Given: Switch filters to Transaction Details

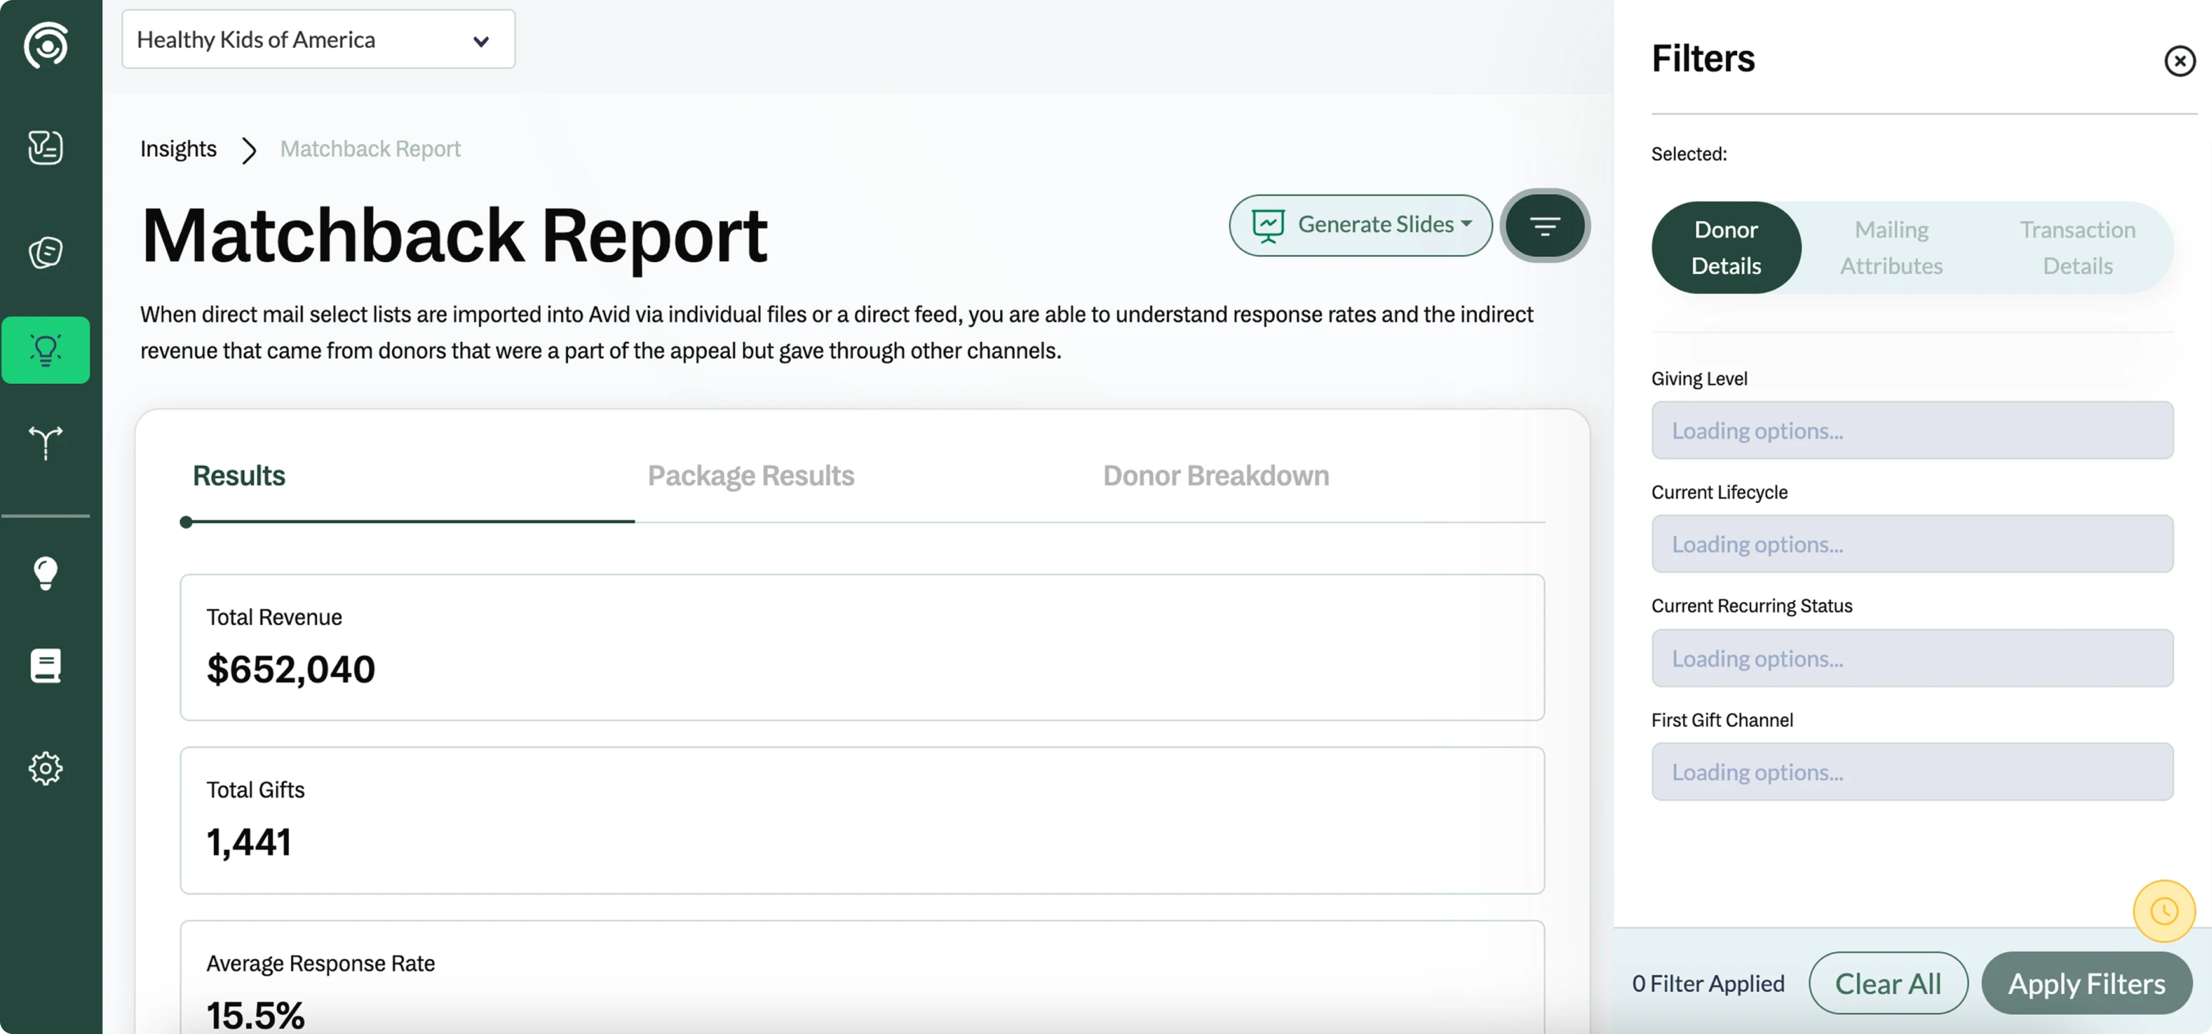Looking at the screenshot, I should click(x=2076, y=248).
